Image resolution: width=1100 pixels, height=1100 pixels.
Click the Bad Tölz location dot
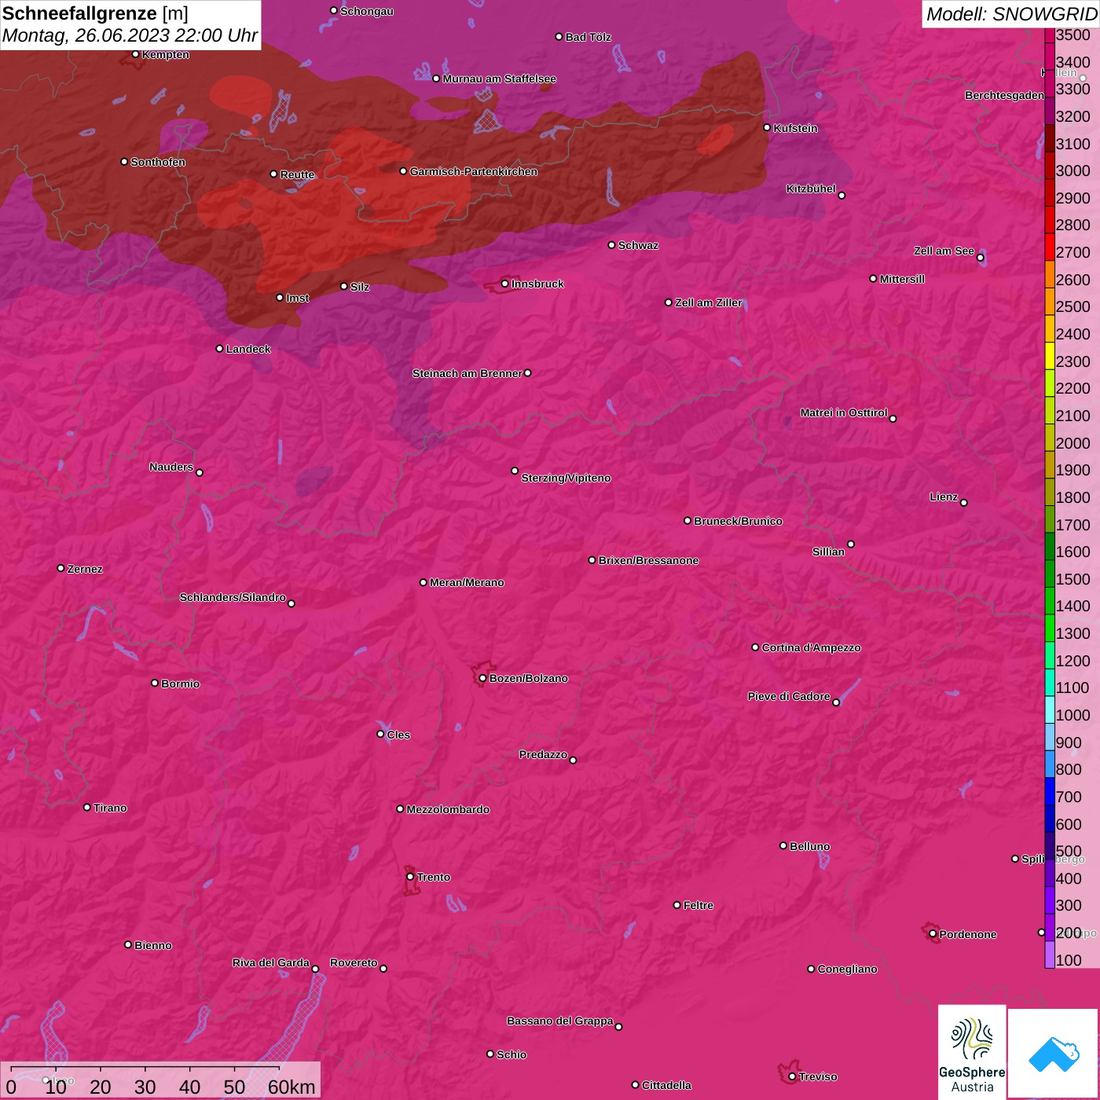pos(559,37)
